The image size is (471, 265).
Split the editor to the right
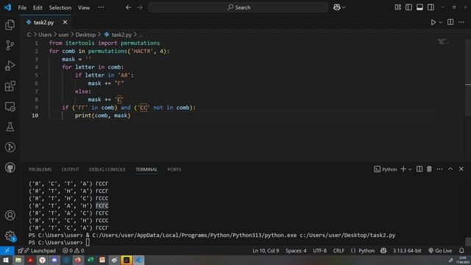[x=450, y=22]
